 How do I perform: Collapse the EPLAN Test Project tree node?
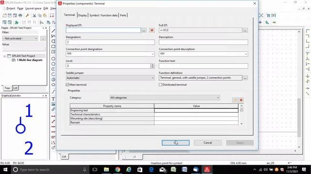pyautogui.click(x=4, y=56)
